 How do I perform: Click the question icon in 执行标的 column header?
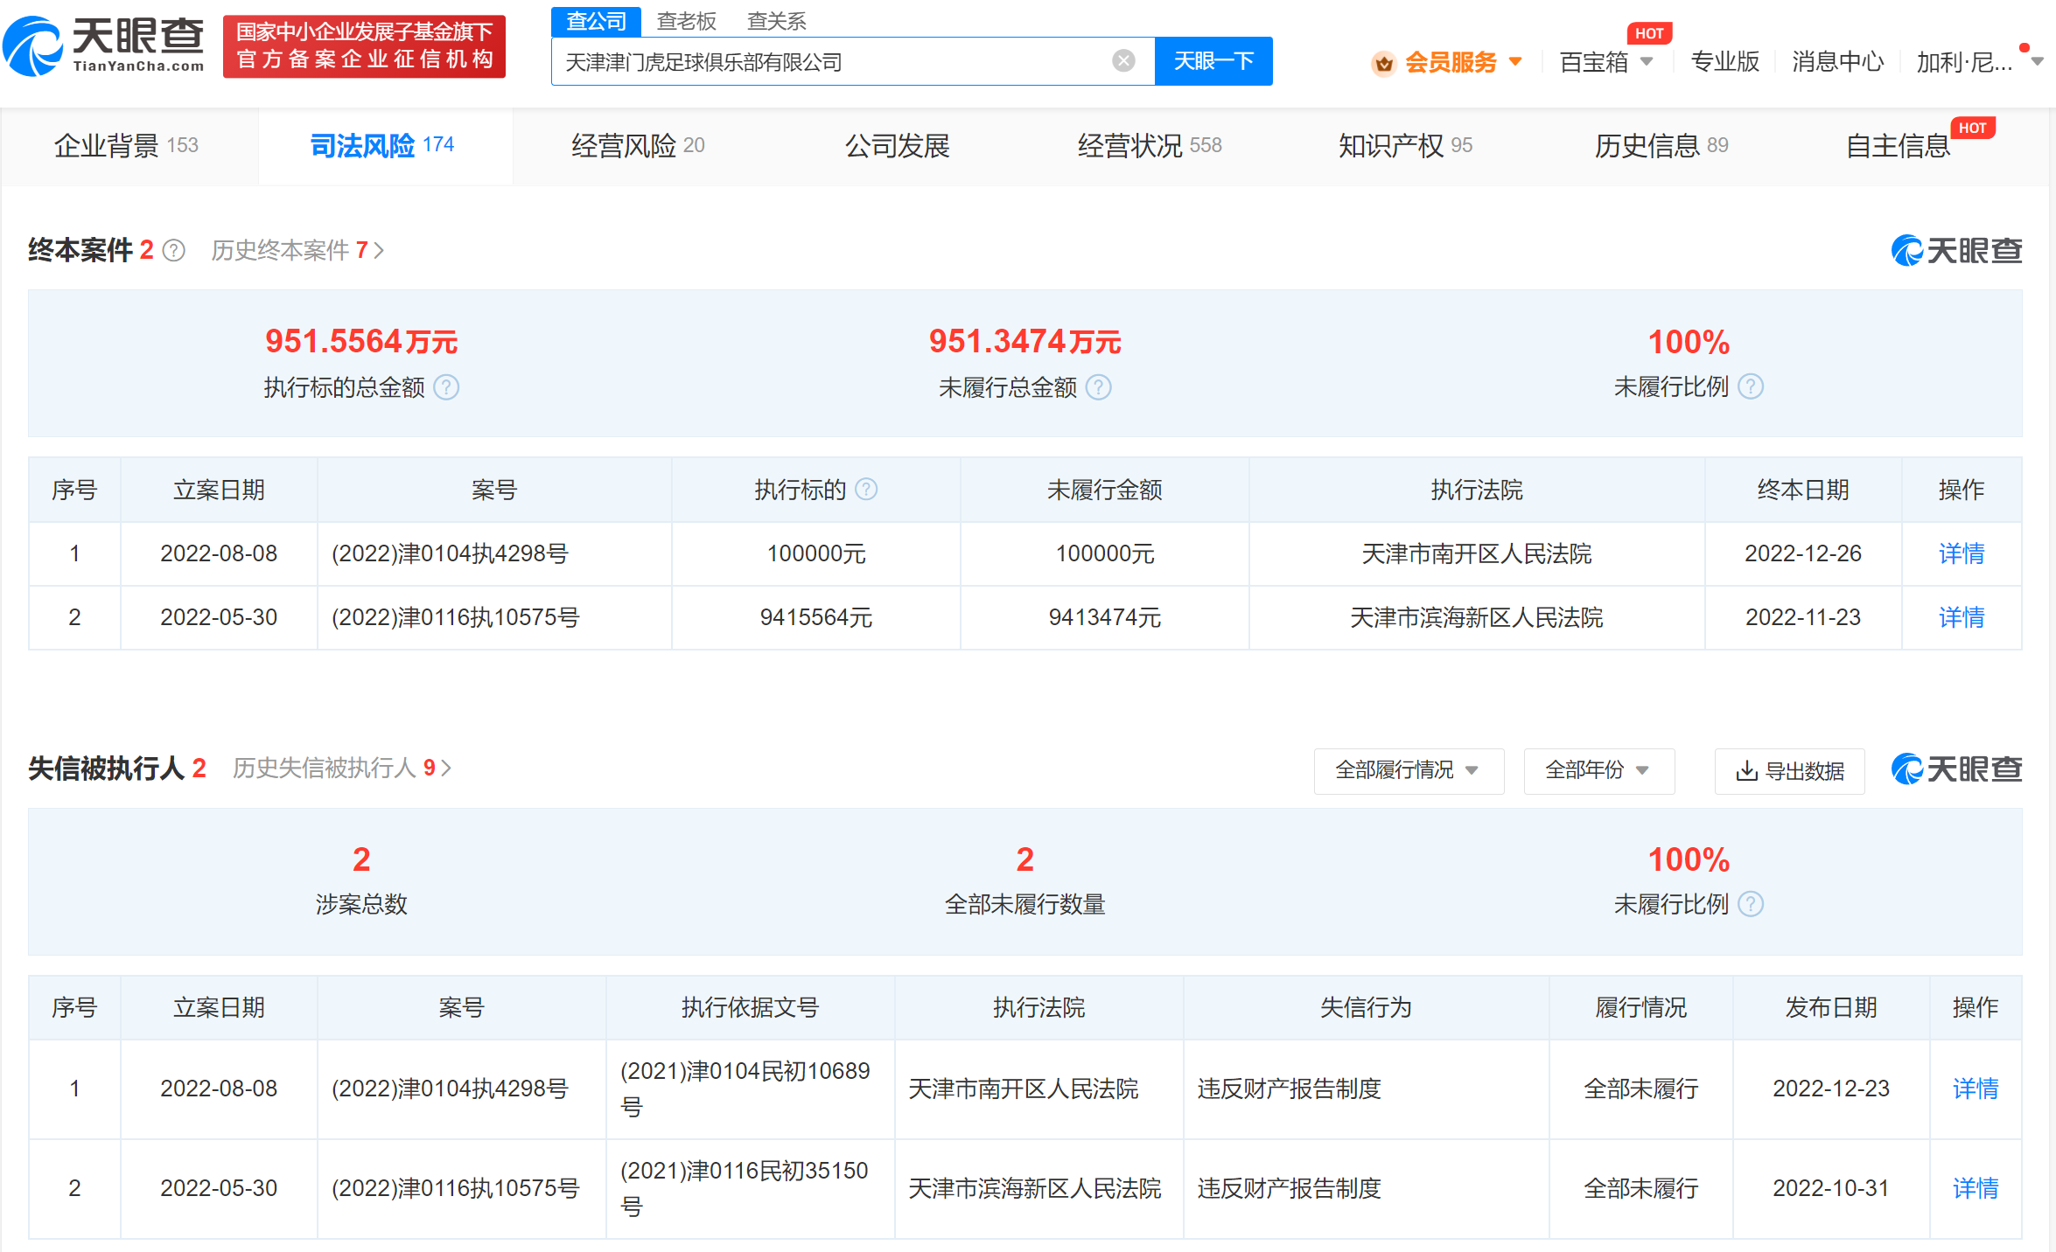point(867,490)
